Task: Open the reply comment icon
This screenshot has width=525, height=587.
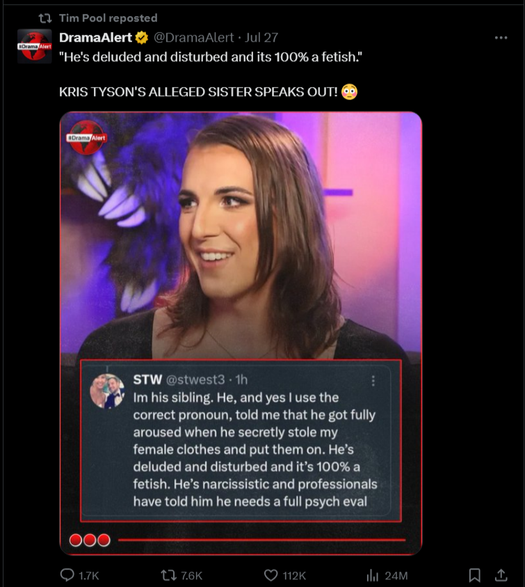Action: [67, 574]
